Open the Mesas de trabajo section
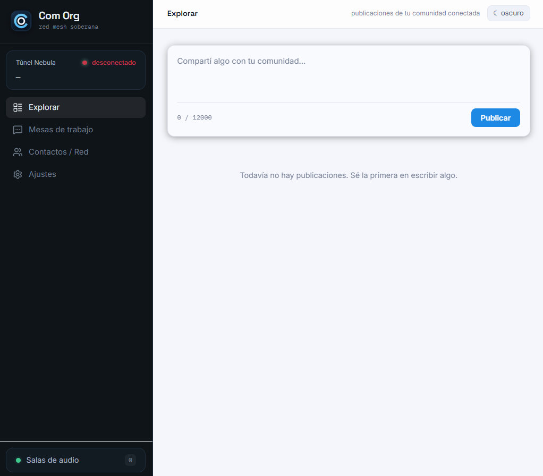 [75, 130]
